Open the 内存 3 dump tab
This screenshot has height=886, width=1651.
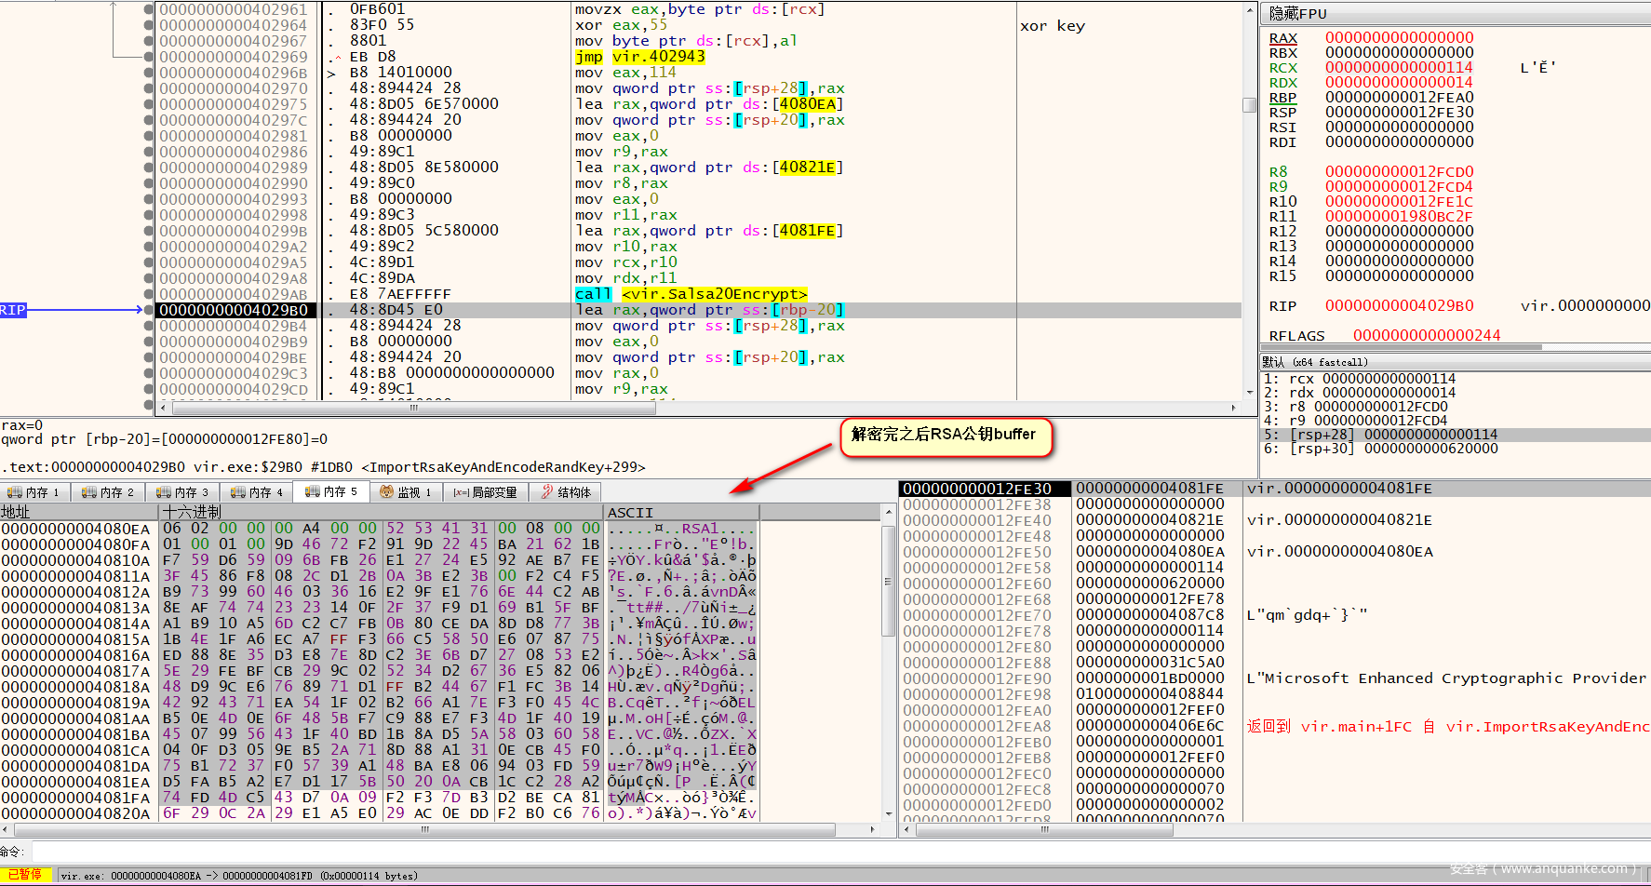pos(183,492)
